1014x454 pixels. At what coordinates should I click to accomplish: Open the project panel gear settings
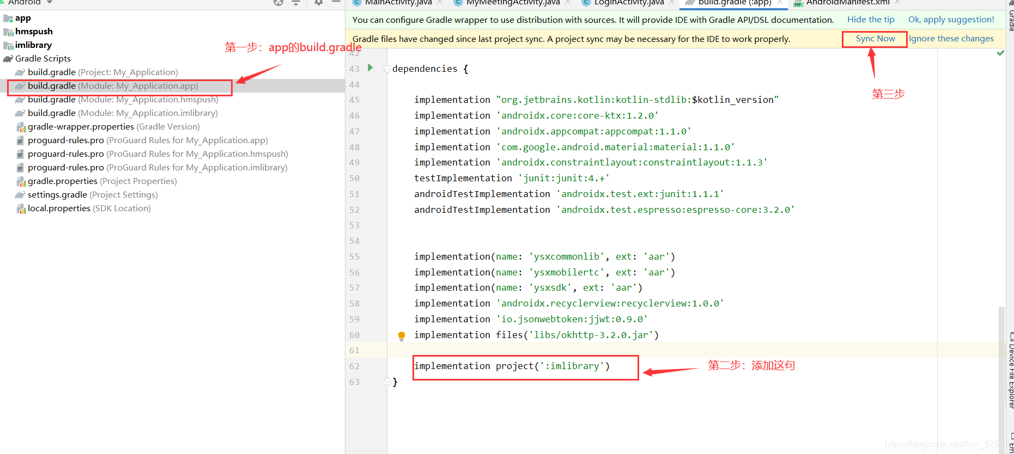(319, 2)
